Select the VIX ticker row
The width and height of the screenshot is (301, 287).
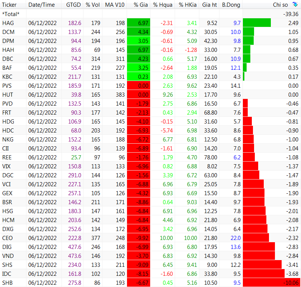[150, 166]
